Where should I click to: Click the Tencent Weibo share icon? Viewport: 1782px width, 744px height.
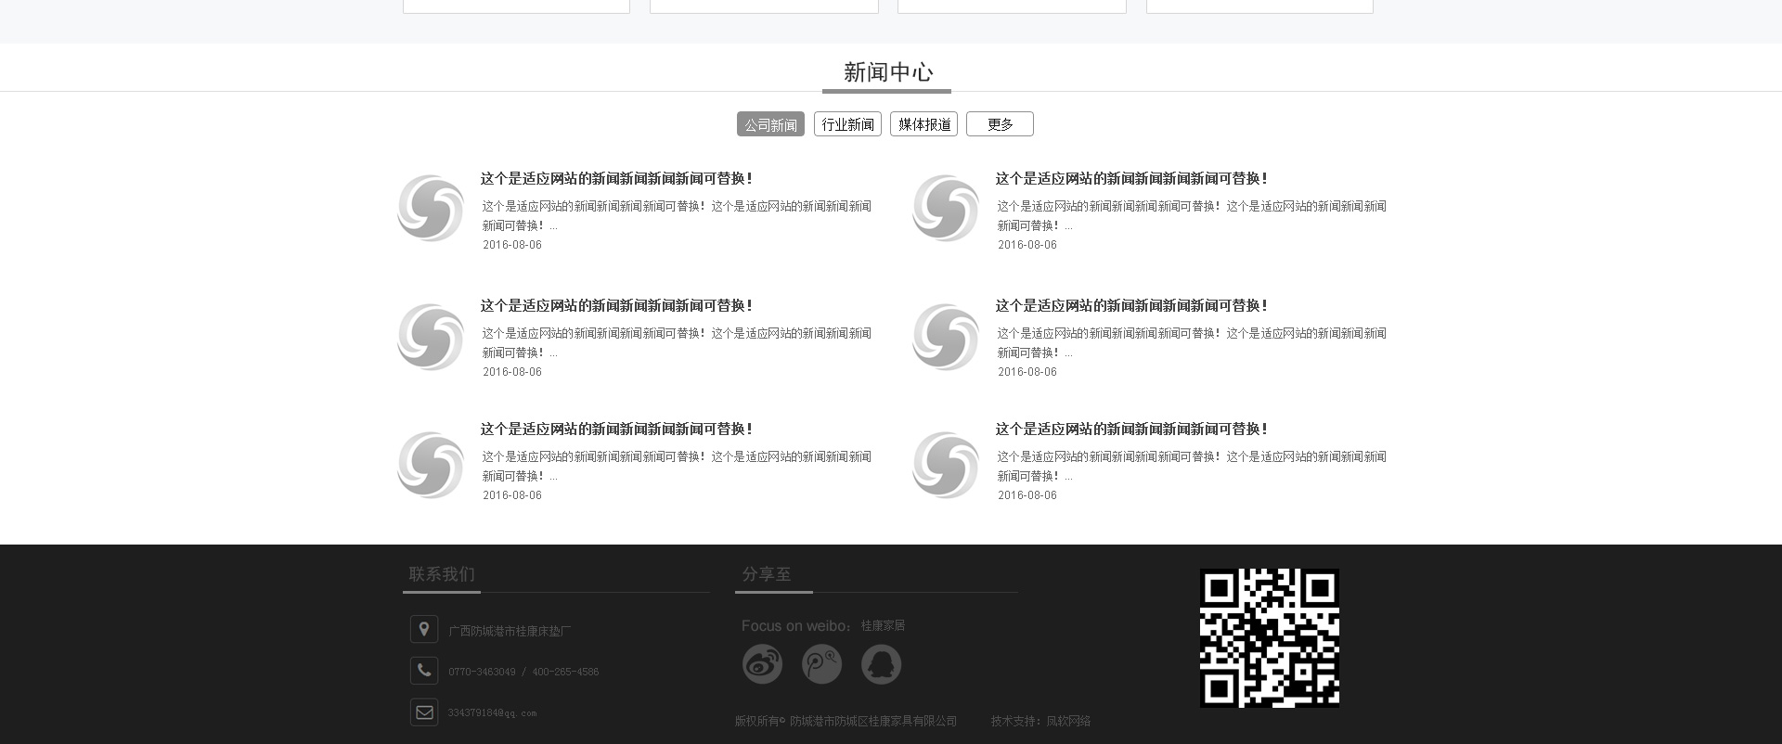[821, 664]
